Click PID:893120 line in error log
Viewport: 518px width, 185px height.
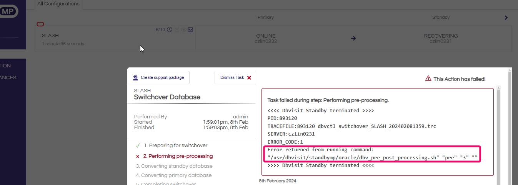(282, 118)
